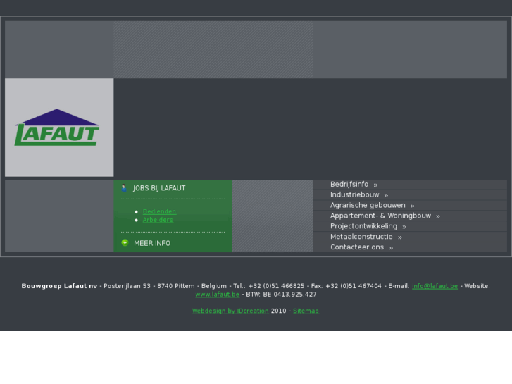Image resolution: width=512 pixels, height=384 pixels.
Task: Open the Arbeiders jobs link
Action: [x=158, y=220]
